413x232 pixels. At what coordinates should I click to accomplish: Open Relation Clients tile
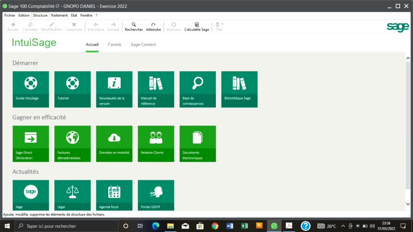[x=156, y=144]
